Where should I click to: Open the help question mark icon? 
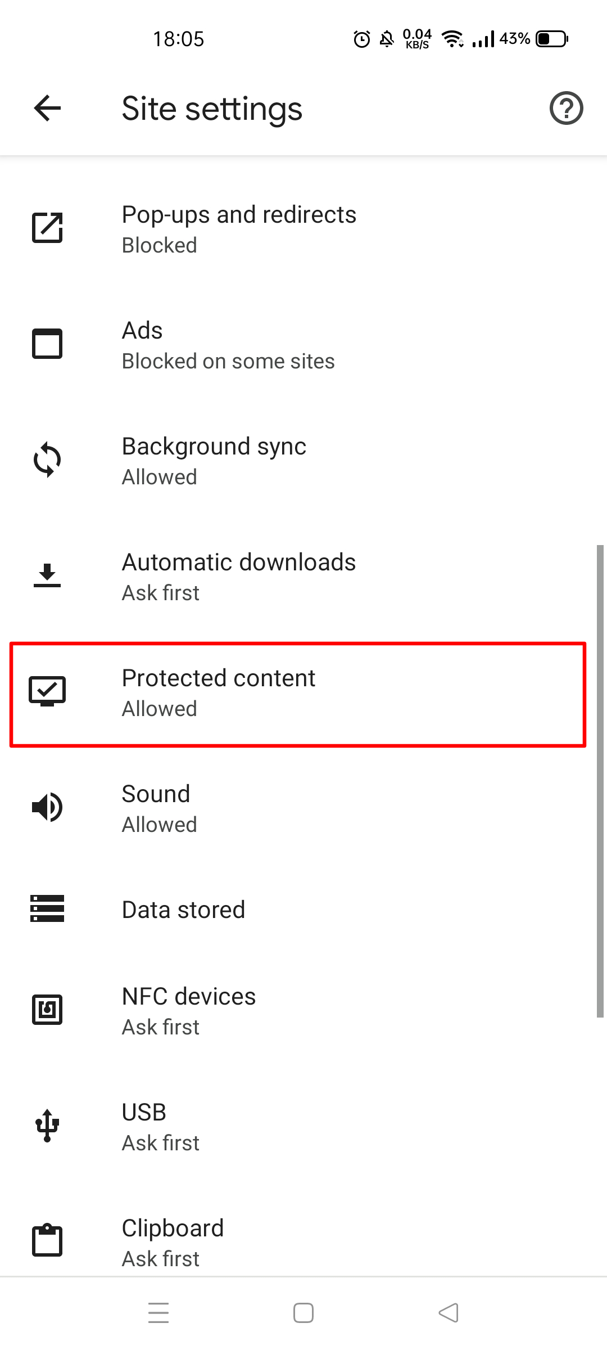tap(566, 108)
